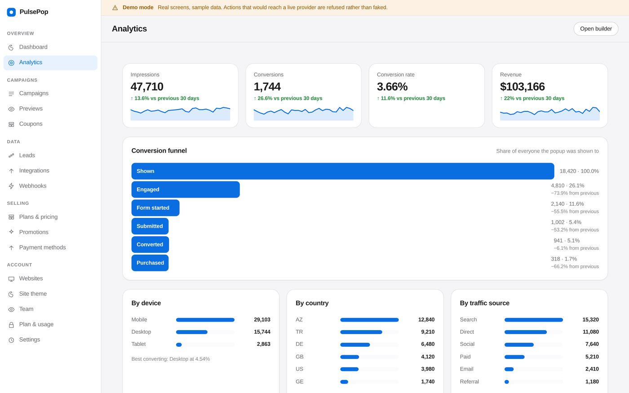Click the Purchased funnel bar
Image resolution: width=629 pixels, height=393 pixels.
click(x=150, y=263)
